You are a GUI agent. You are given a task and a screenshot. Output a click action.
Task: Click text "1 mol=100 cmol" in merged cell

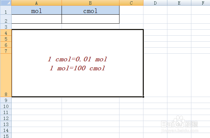(78, 68)
